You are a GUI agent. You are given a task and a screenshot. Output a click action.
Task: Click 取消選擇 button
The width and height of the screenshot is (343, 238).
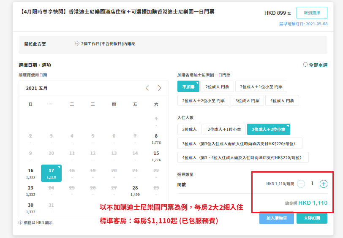pos(312,13)
